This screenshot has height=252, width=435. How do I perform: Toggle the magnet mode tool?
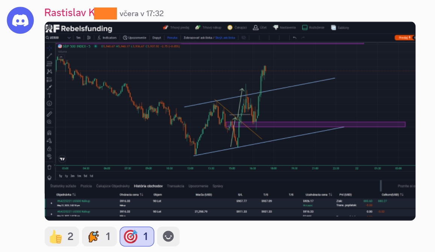point(49,132)
